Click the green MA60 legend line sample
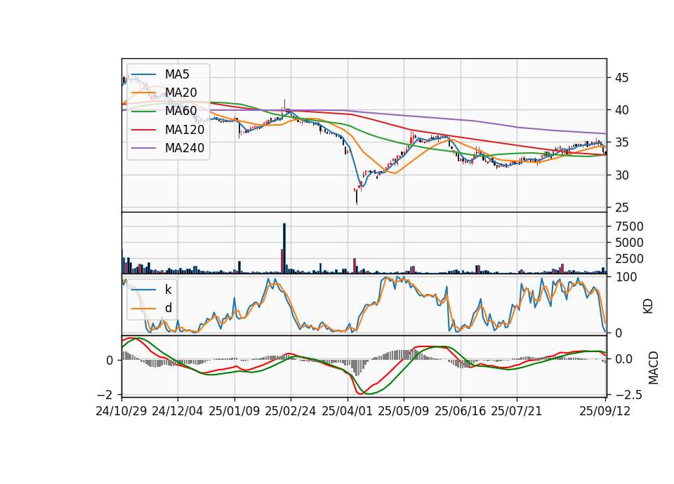 [143, 112]
